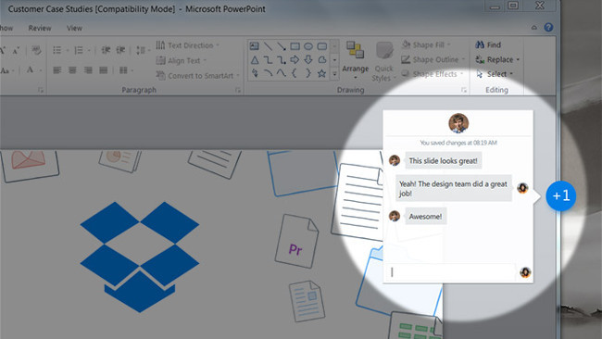Click the 'Awesome!' chat message

pos(426,217)
